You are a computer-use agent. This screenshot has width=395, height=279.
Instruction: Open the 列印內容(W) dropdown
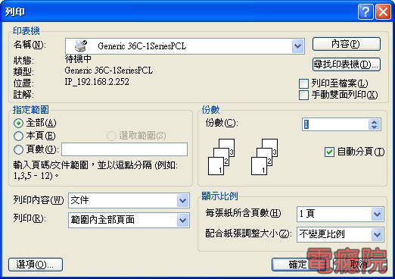[x=182, y=201]
